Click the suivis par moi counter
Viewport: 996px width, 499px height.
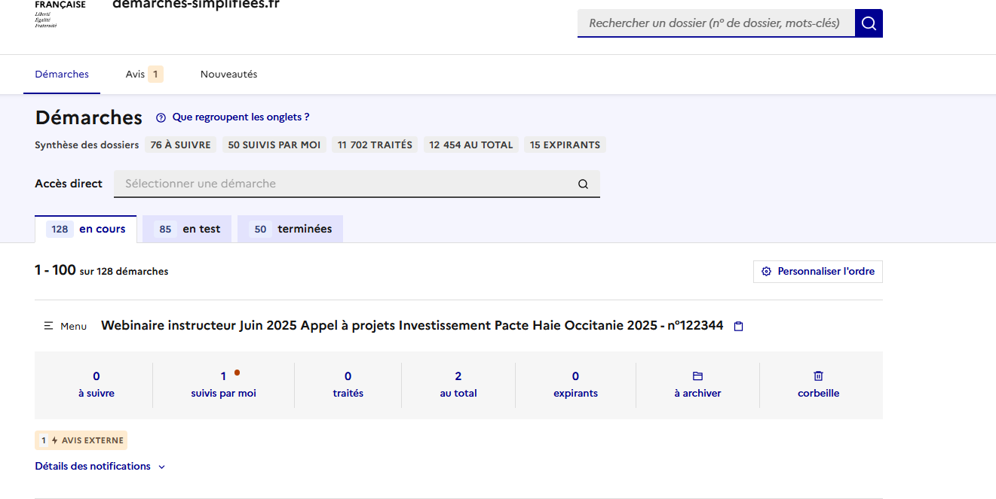coord(223,384)
